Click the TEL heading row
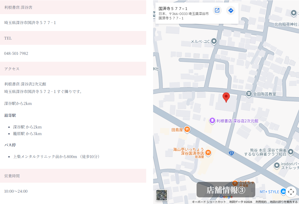299x204 pixels. pos(73,38)
